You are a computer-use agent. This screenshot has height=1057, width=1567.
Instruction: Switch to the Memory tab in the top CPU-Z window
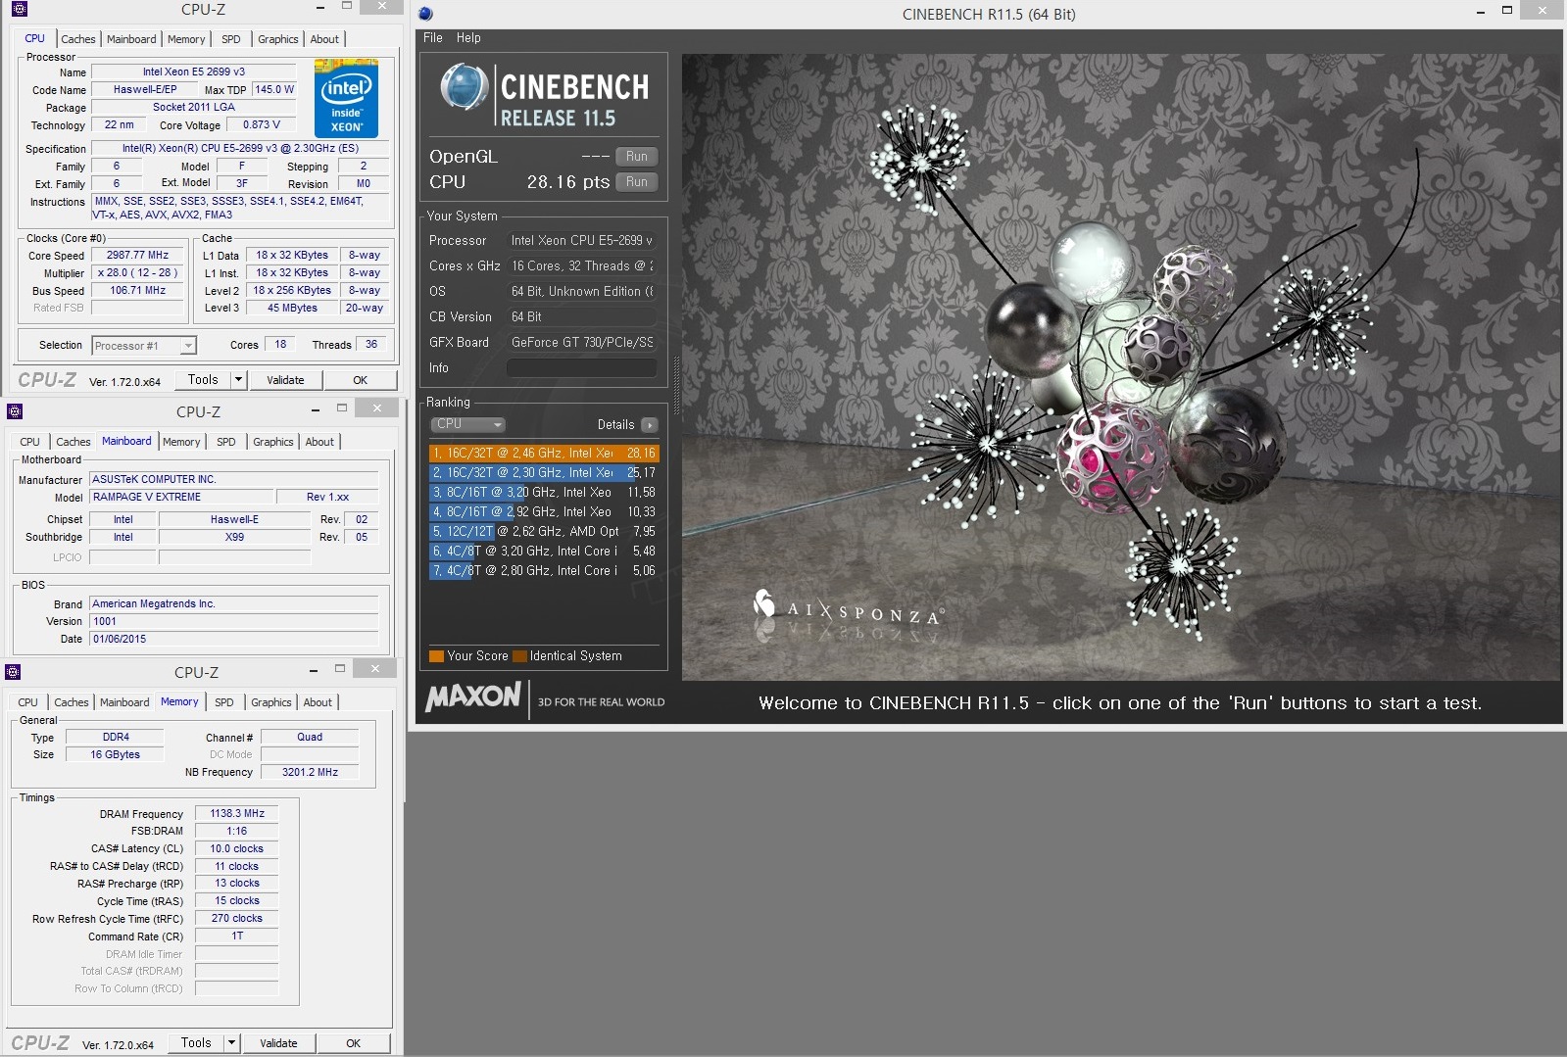coord(186,39)
